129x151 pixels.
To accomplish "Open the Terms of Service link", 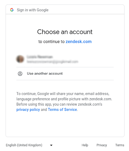I will (62, 109).
